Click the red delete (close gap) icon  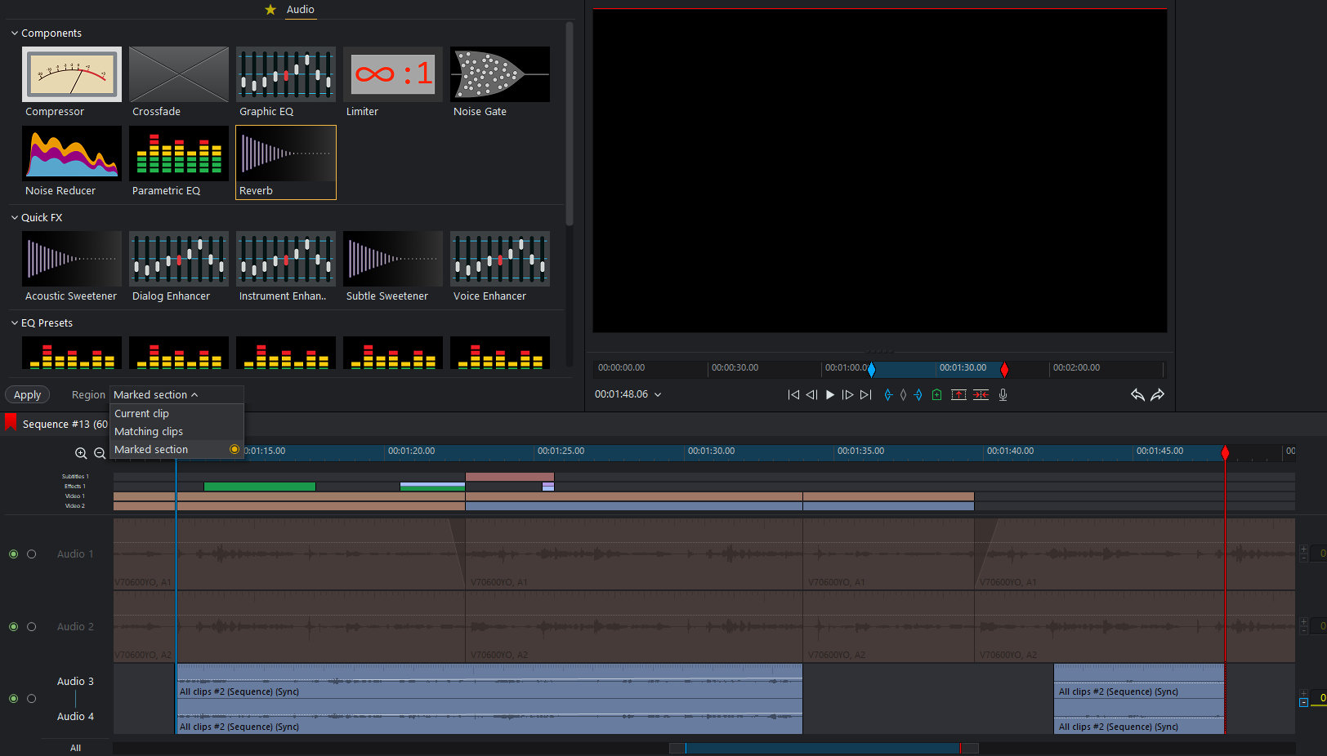coord(981,395)
